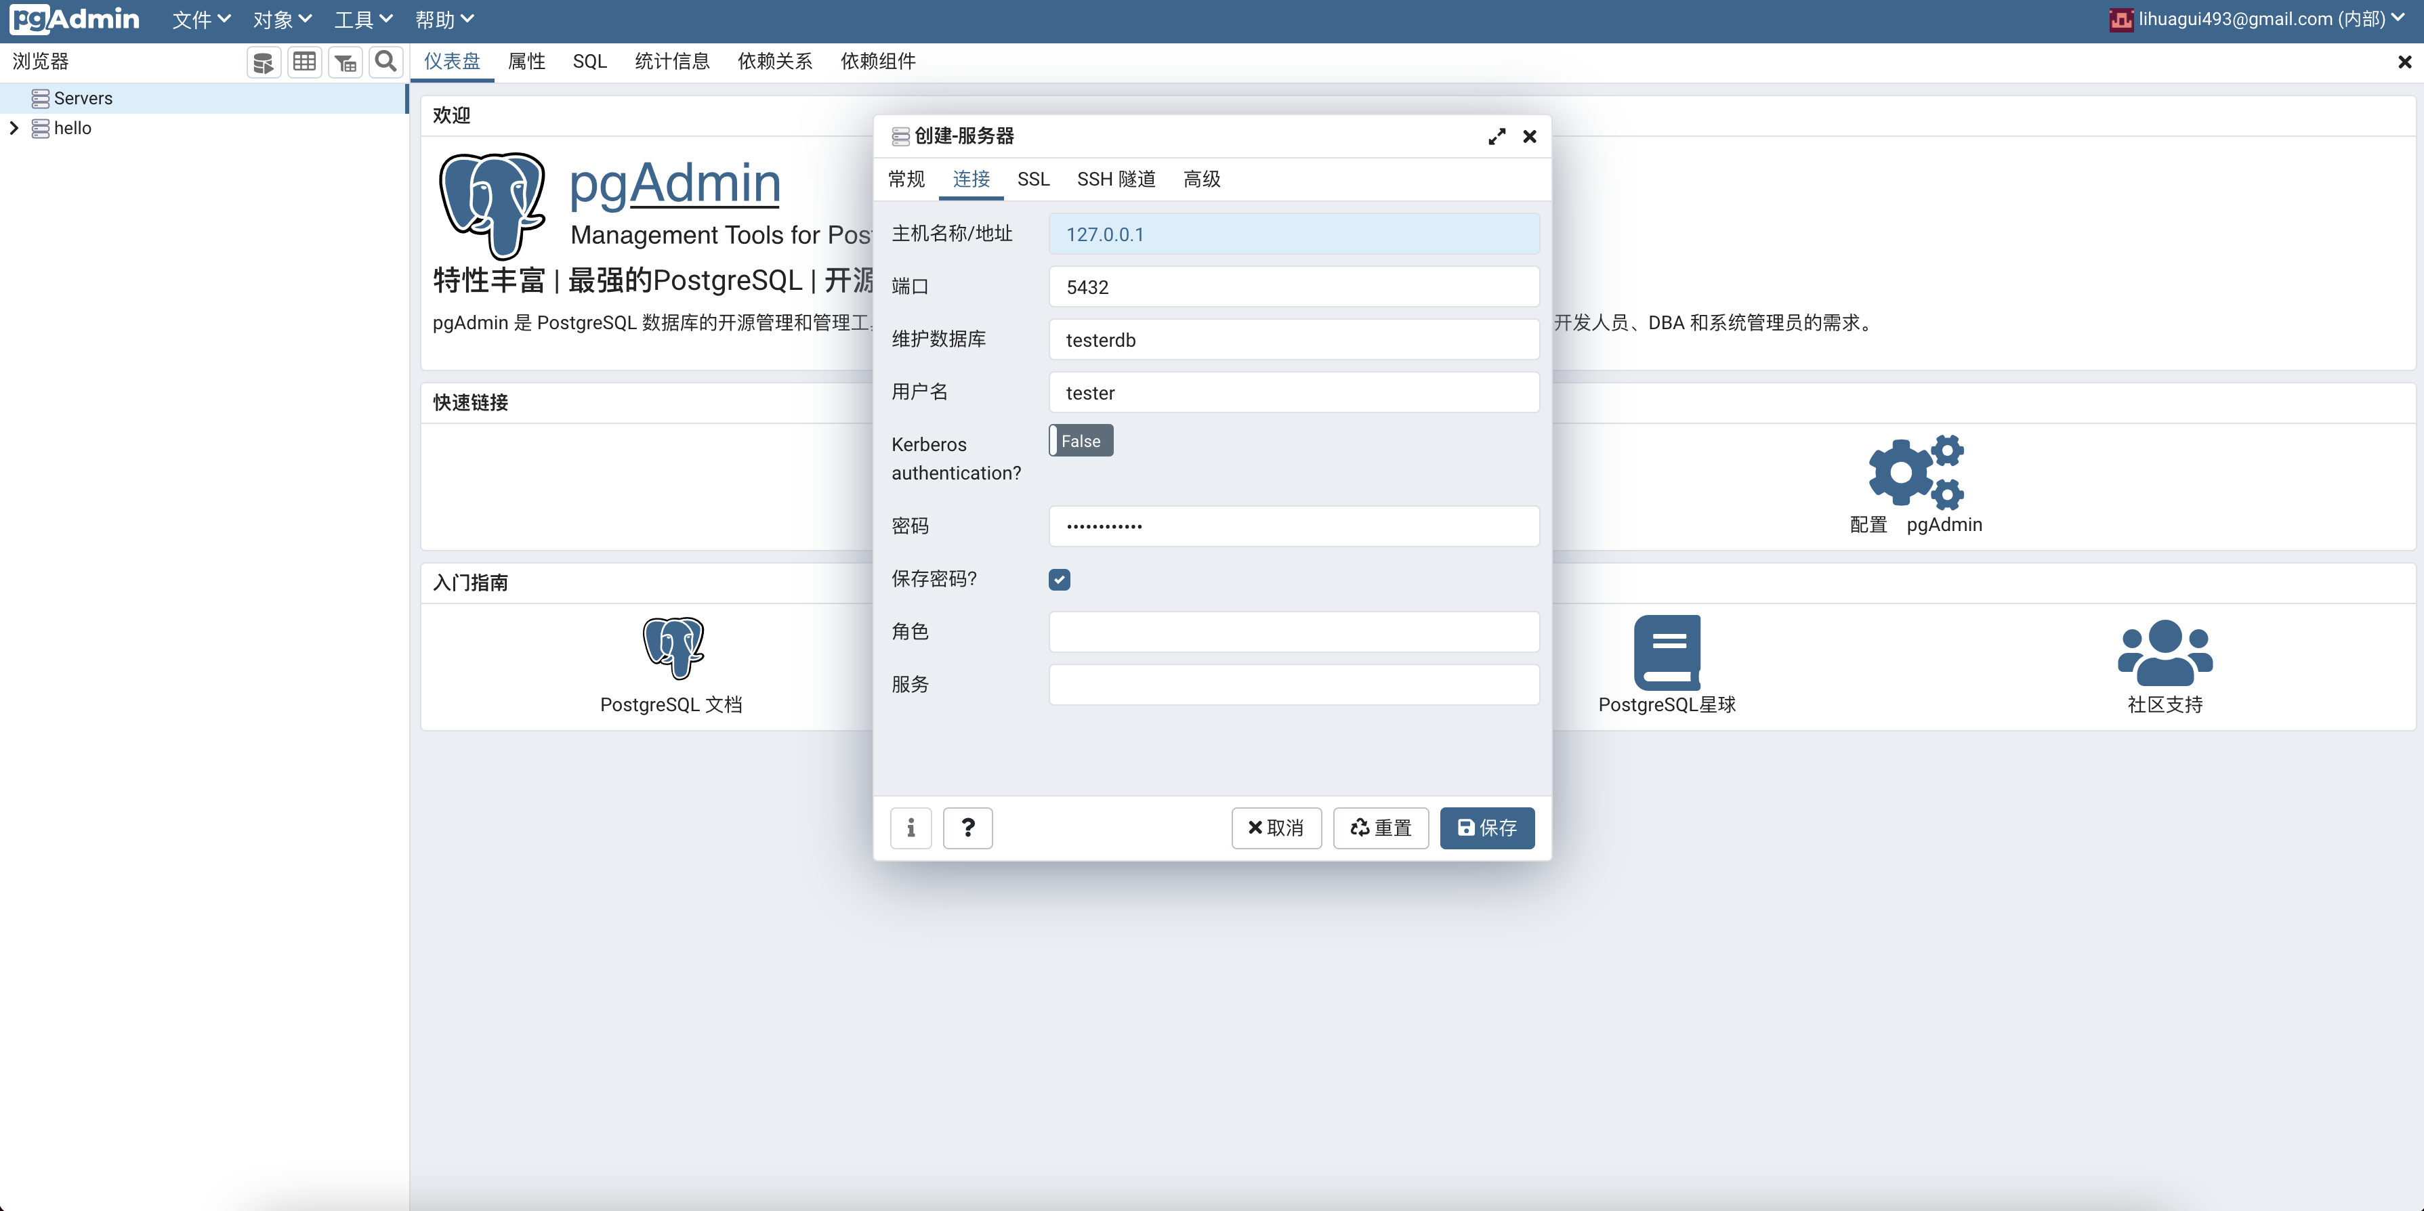Switch to the 常规 (General) dialog tab
The image size is (2424, 1211).
pyautogui.click(x=906, y=179)
